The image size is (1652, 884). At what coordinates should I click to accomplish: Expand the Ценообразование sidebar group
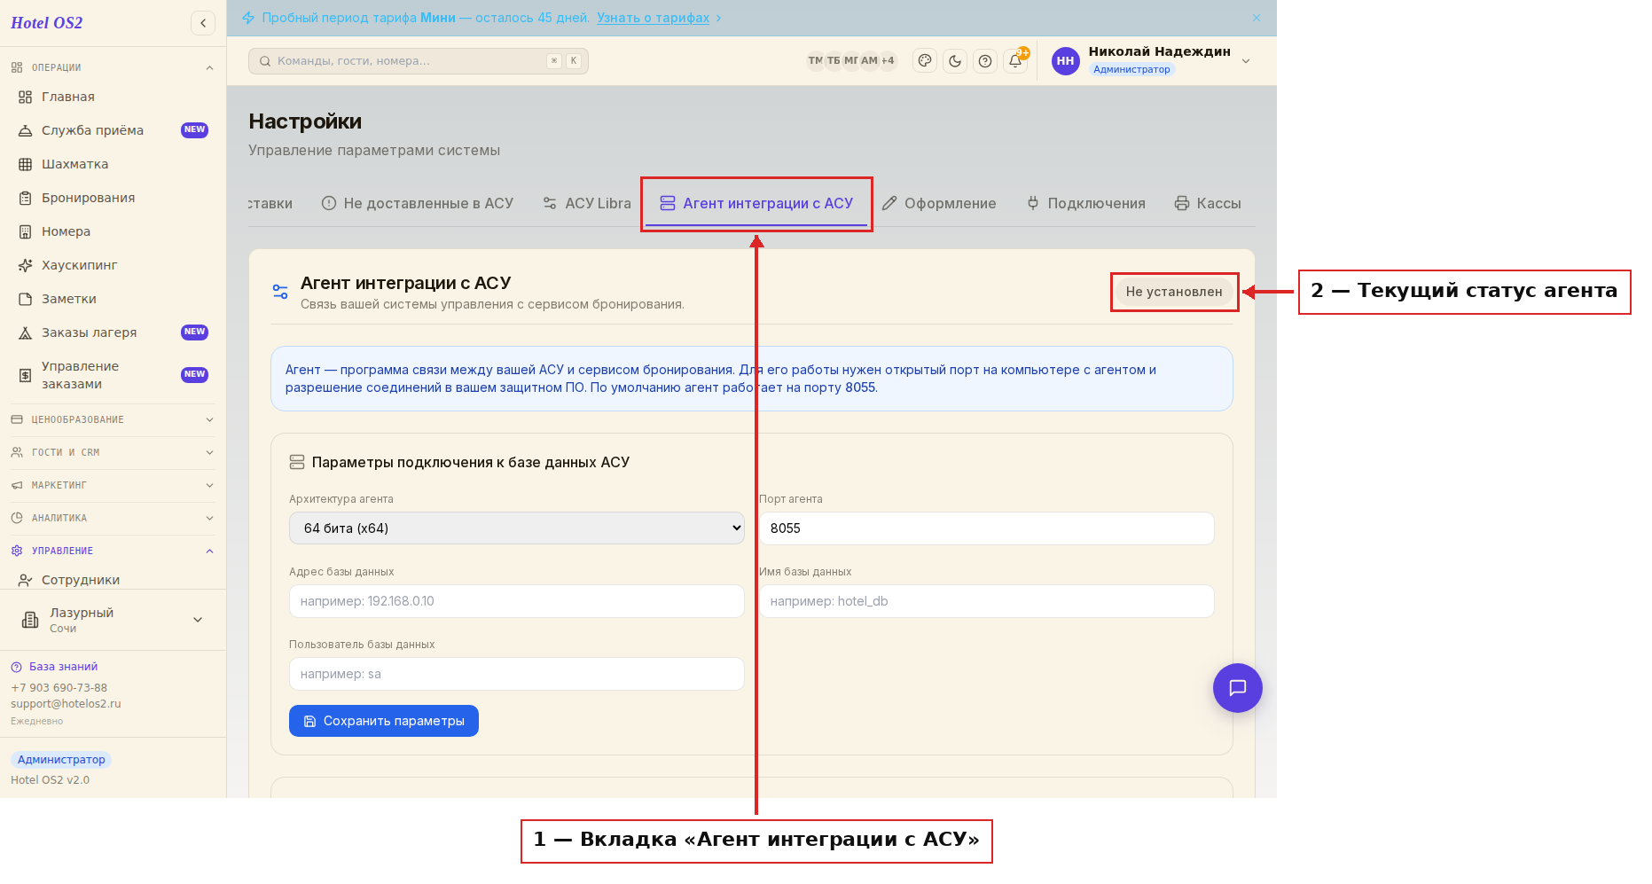113,419
